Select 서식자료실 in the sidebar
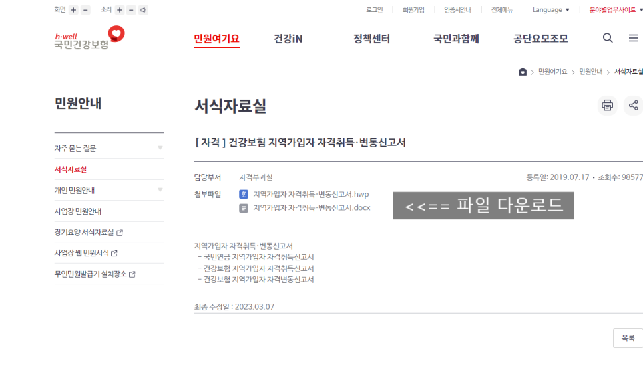 click(71, 169)
